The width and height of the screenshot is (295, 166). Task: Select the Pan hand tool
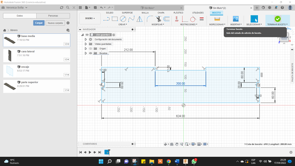pyautogui.click(x=177, y=144)
